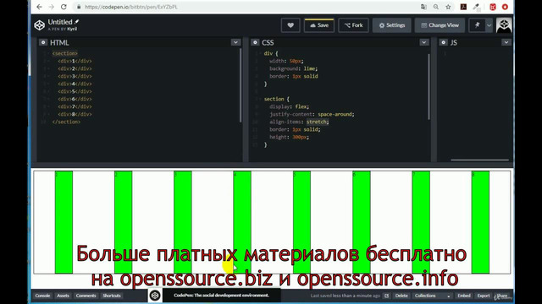This screenshot has height=304, width=542.
Task: Open the Assets panel
Action: [63, 296]
